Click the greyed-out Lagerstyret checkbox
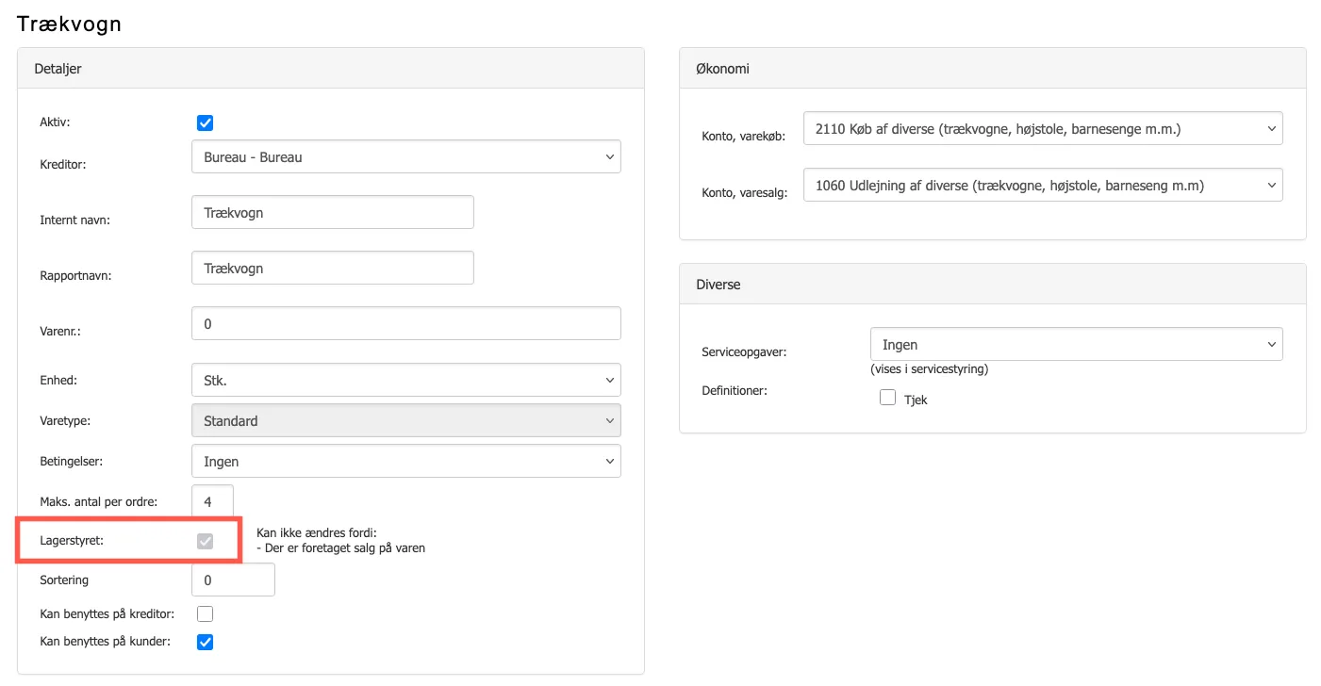The height and width of the screenshot is (686, 1321). [205, 541]
